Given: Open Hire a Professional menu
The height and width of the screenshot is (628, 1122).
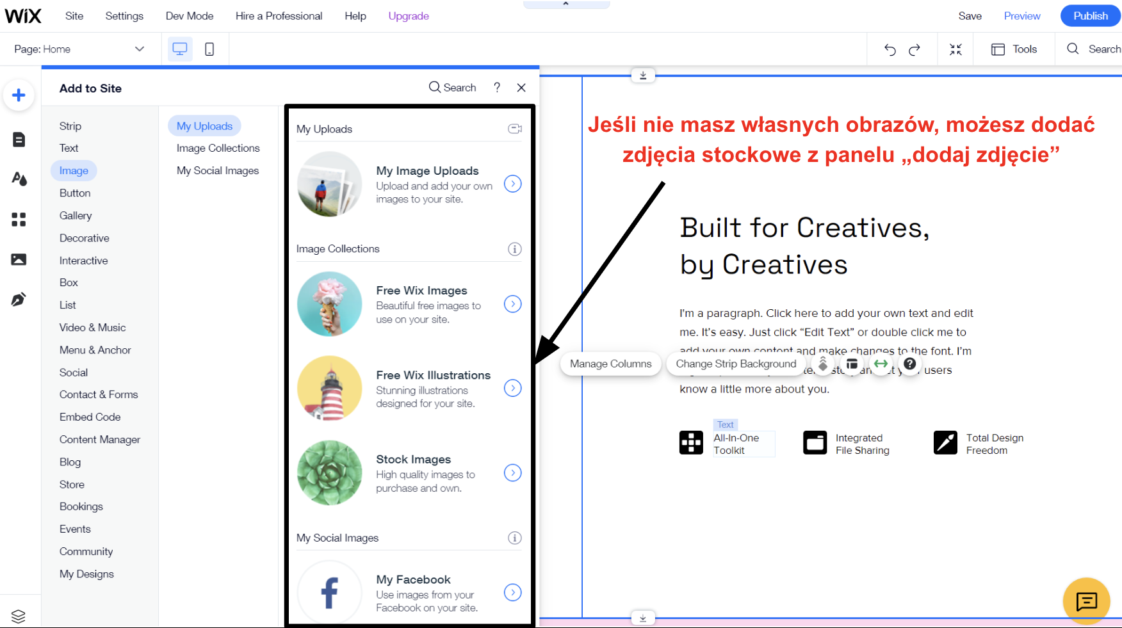Looking at the screenshot, I should tap(279, 16).
